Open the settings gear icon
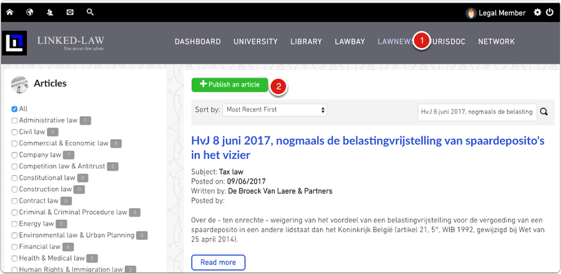The image size is (561, 274). click(537, 12)
